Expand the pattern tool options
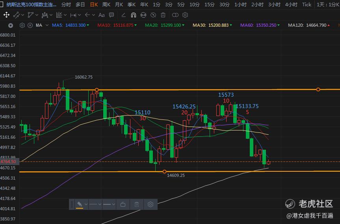 point(51,15)
